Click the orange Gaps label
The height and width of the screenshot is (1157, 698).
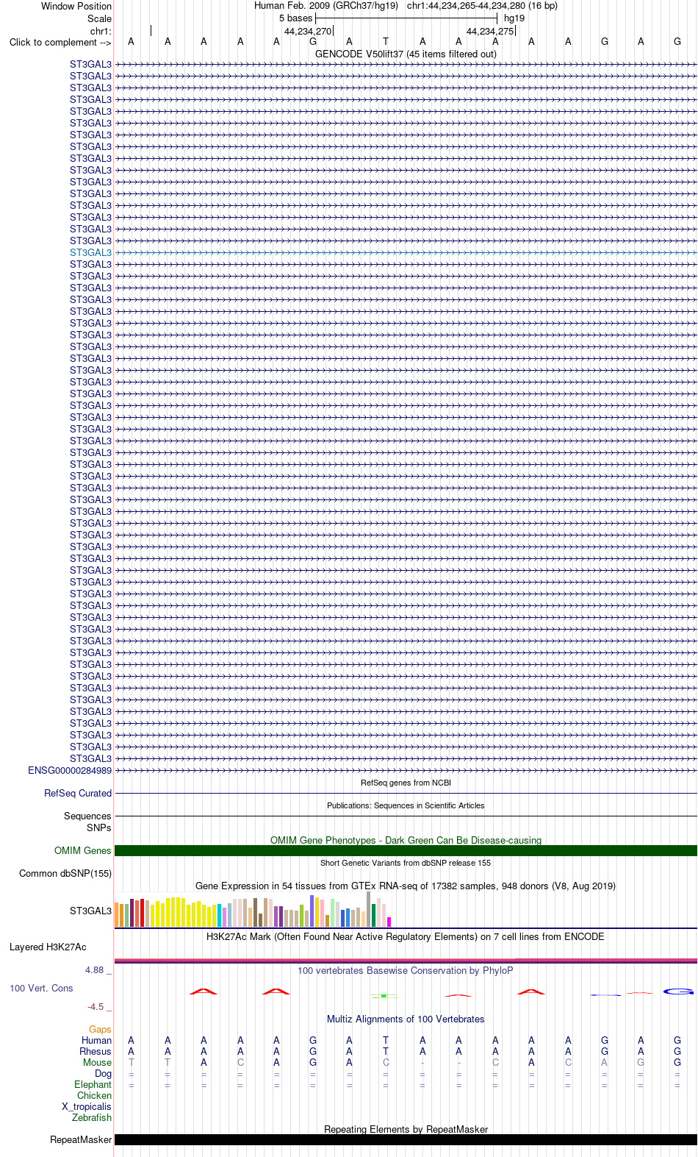pyautogui.click(x=100, y=1029)
